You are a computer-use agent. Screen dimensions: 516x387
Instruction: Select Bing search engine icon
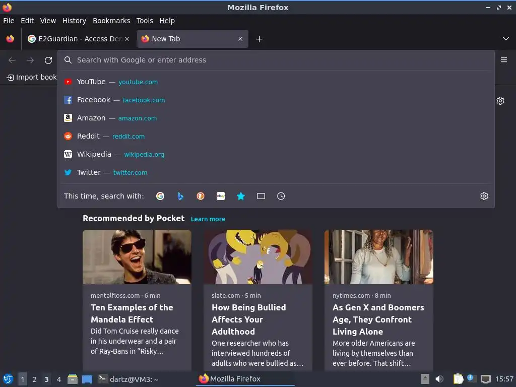[x=180, y=196]
